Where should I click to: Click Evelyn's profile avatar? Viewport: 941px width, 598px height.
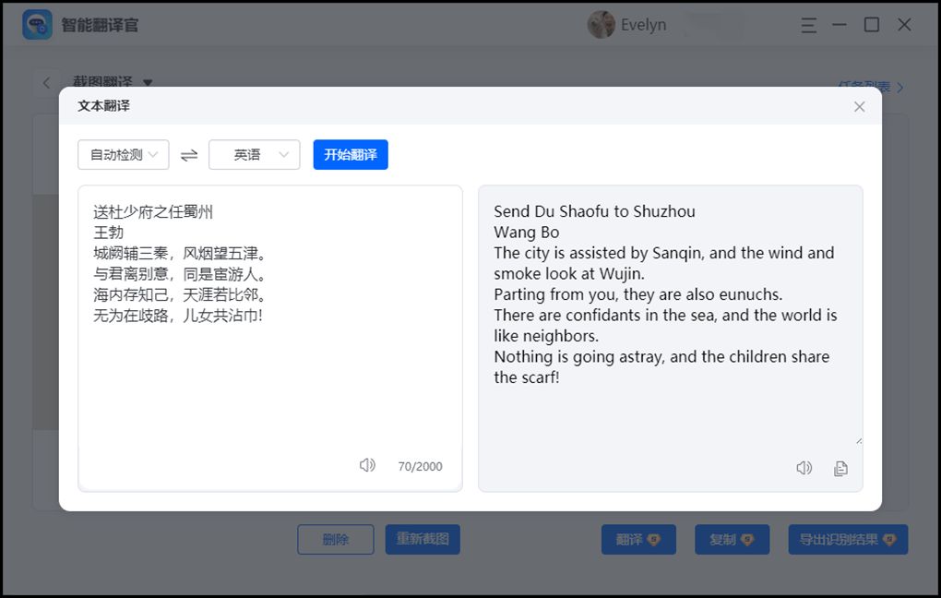coord(601,25)
